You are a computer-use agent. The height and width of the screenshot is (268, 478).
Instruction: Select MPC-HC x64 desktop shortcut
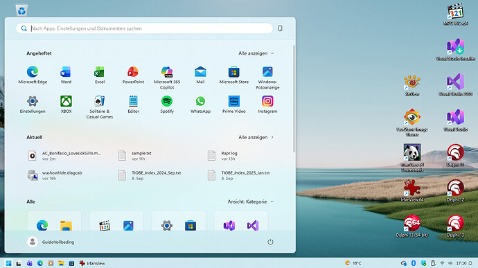[455, 15]
